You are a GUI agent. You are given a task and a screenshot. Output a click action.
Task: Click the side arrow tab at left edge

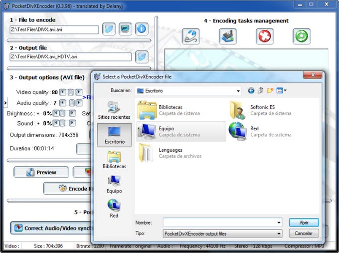(5, 103)
